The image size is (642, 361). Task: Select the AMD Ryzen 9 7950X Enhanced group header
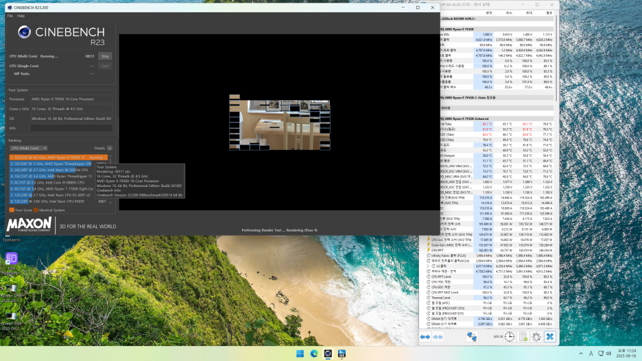pos(497,119)
